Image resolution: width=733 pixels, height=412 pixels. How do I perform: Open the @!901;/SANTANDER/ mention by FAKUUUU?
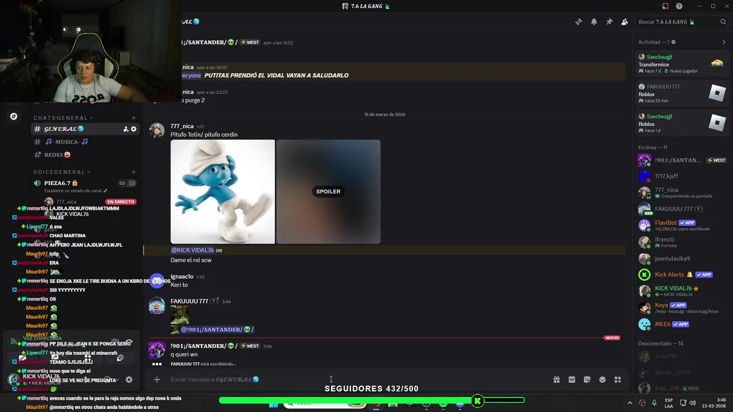pos(217,330)
